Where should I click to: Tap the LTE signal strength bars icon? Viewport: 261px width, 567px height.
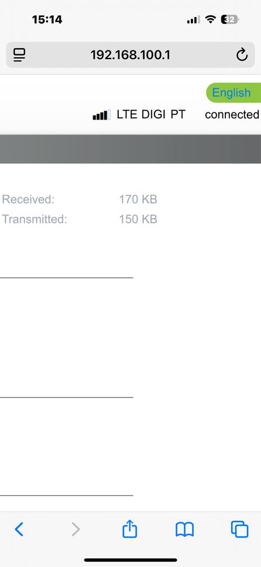pyautogui.click(x=102, y=115)
